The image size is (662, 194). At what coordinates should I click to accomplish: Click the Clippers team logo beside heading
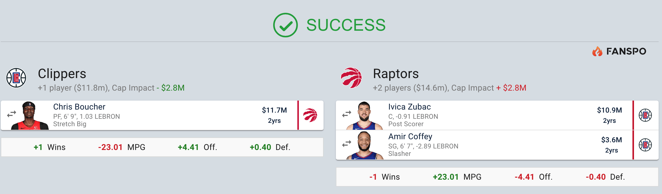16,78
